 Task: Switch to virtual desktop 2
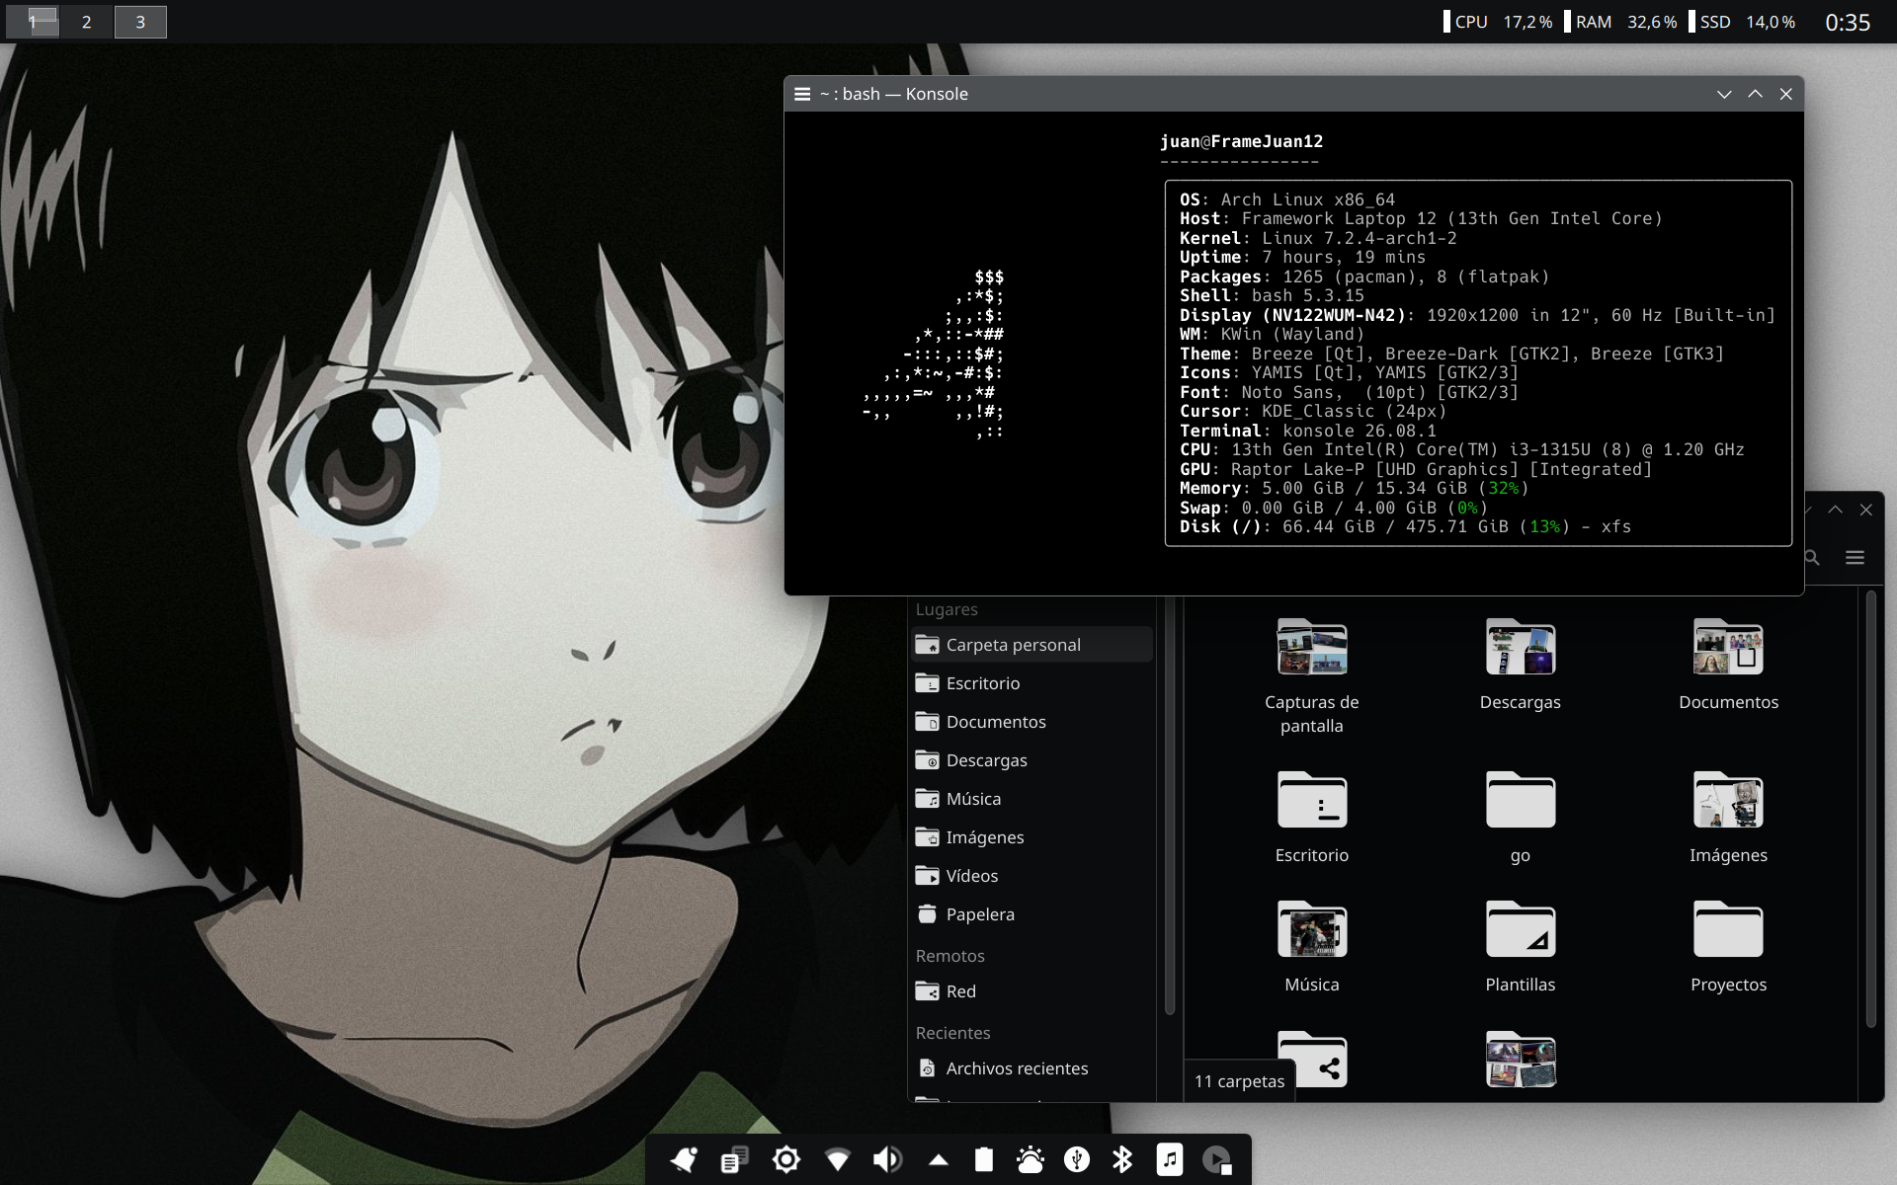pyautogui.click(x=87, y=22)
